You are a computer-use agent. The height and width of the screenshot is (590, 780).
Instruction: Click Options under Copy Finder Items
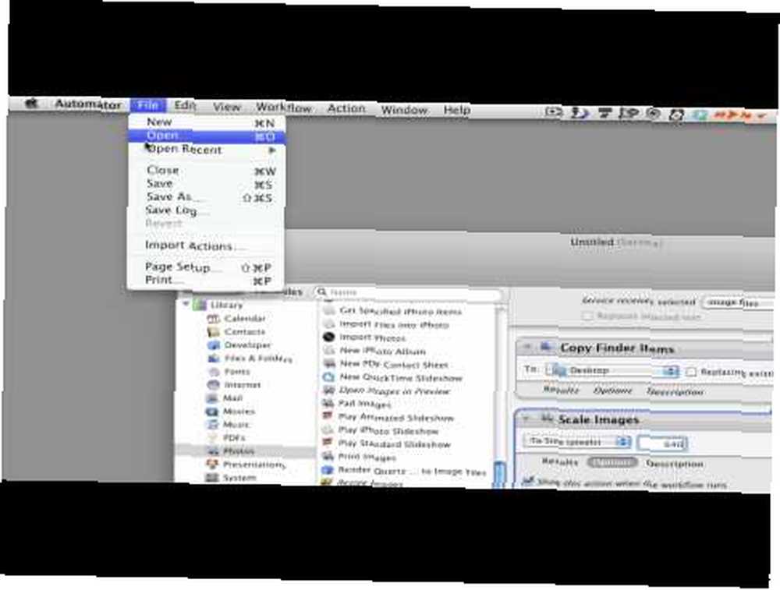coord(613,390)
